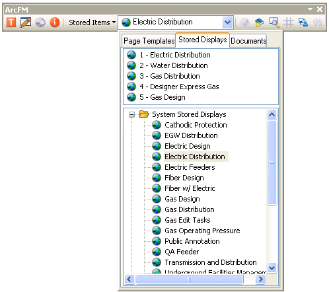Screen dimensions: 329x292
Task: Select Gas Operating Pressure stored display
Action: [202, 231]
